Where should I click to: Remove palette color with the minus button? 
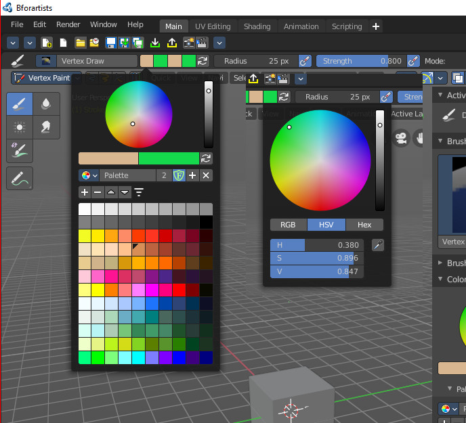coord(98,192)
